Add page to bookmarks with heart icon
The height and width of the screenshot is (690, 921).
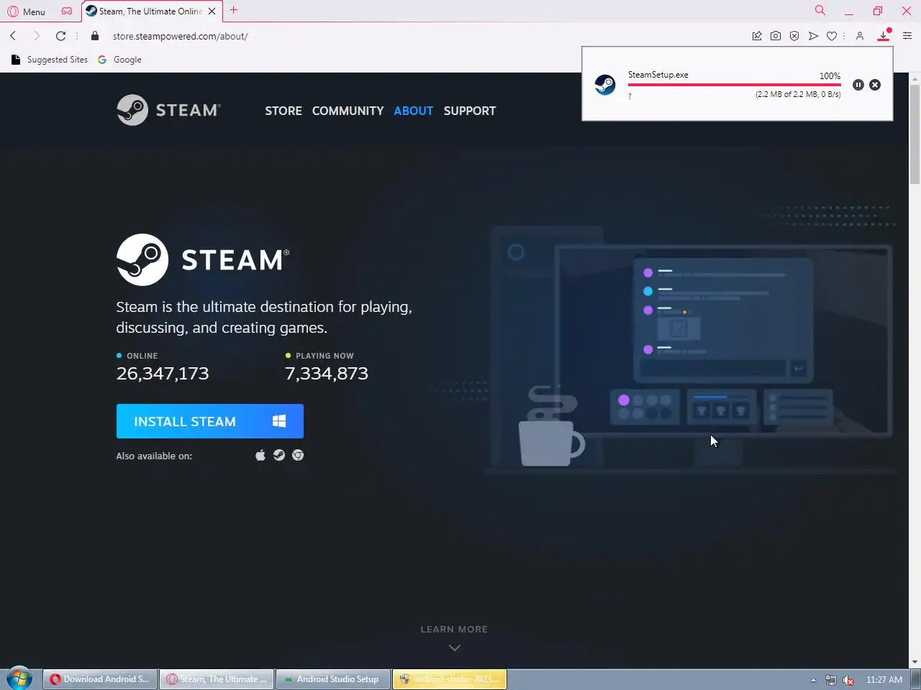point(832,36)
